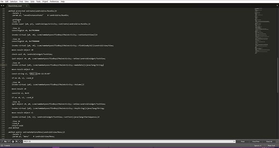The width and height of the screenshot is (279, 148).
Task: Click the invoke-super onCreate line
Action: [51, 24]
